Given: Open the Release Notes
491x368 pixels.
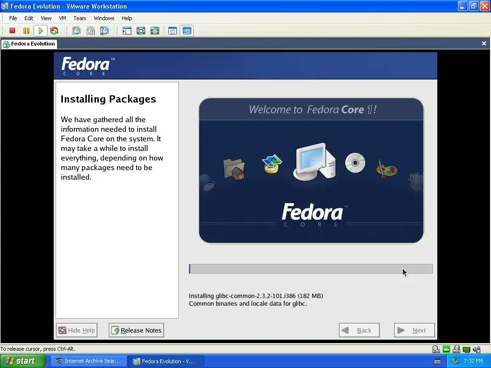Looking at the screenshot, I should [136, 330].
